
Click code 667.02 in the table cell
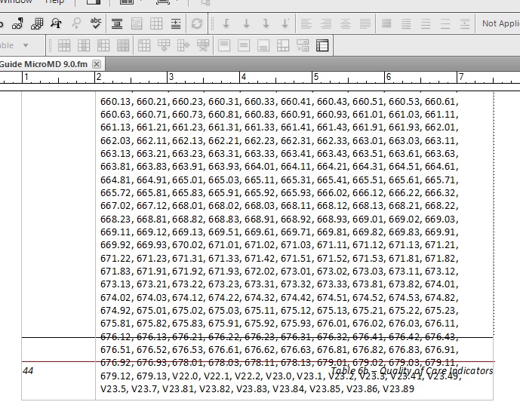(115, 206)
